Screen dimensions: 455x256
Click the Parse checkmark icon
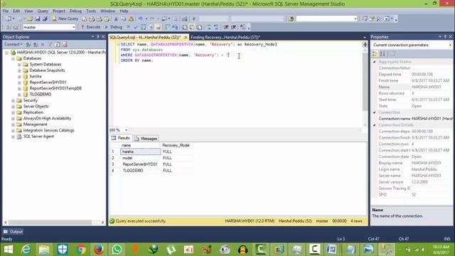click(136, 27)
